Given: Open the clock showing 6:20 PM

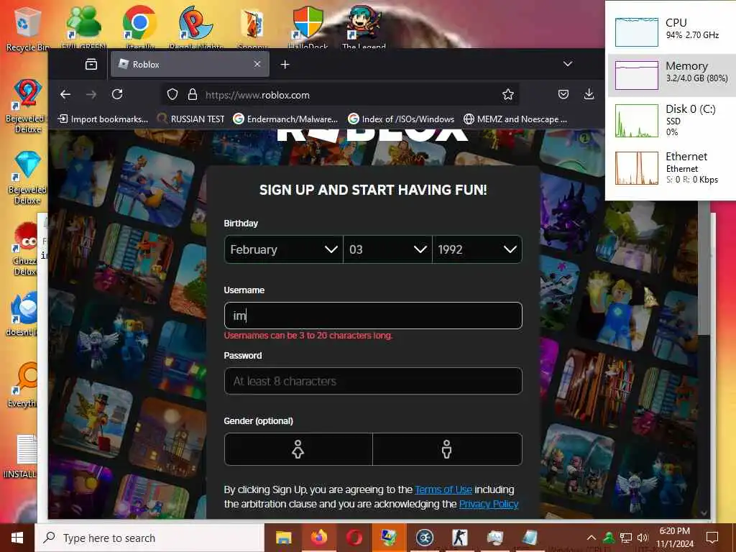Looking at the screenshot, I should [675, 538].
